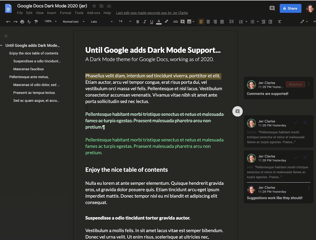The height and width of the screenshot is (240, 316).
Task: Insert a link with the chain icon
Action: [x=175, y=22]
